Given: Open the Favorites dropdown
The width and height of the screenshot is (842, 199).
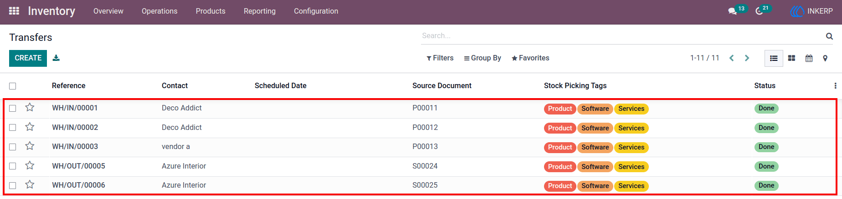Looking at the screenshot, I should click(x=530, y=58).
